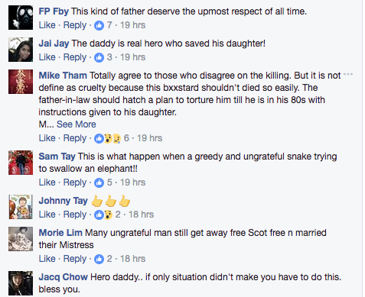365x297 pixels.
Task: Like Sam Tay's comment
Action: pos(47,182)
